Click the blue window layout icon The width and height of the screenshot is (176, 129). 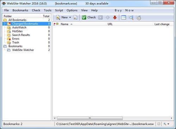coord(124,18)
